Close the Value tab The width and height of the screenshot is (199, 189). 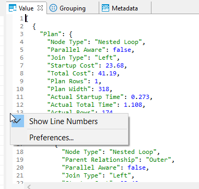point(40,8)
